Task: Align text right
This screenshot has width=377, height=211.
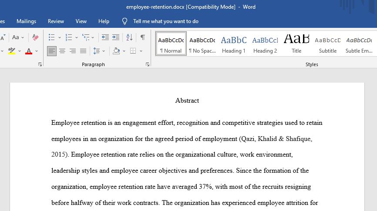Action: [73, 51]
